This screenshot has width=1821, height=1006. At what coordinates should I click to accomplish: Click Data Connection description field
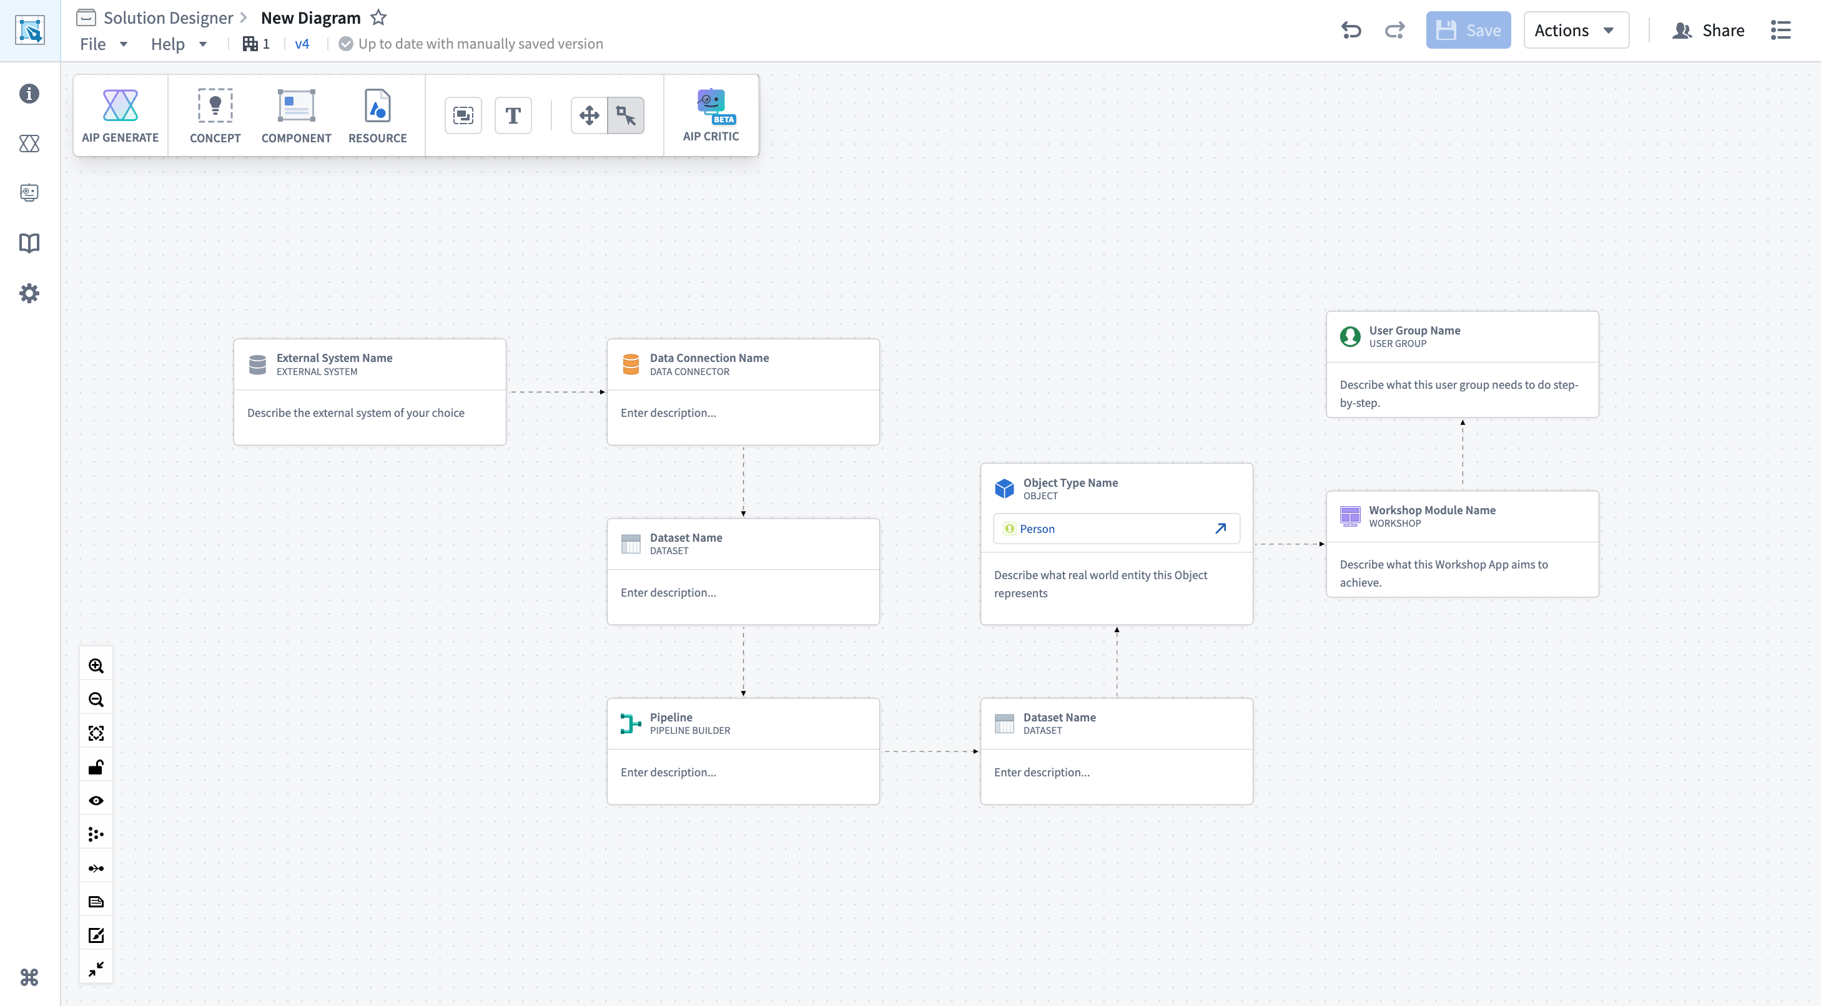coord(743,413)
